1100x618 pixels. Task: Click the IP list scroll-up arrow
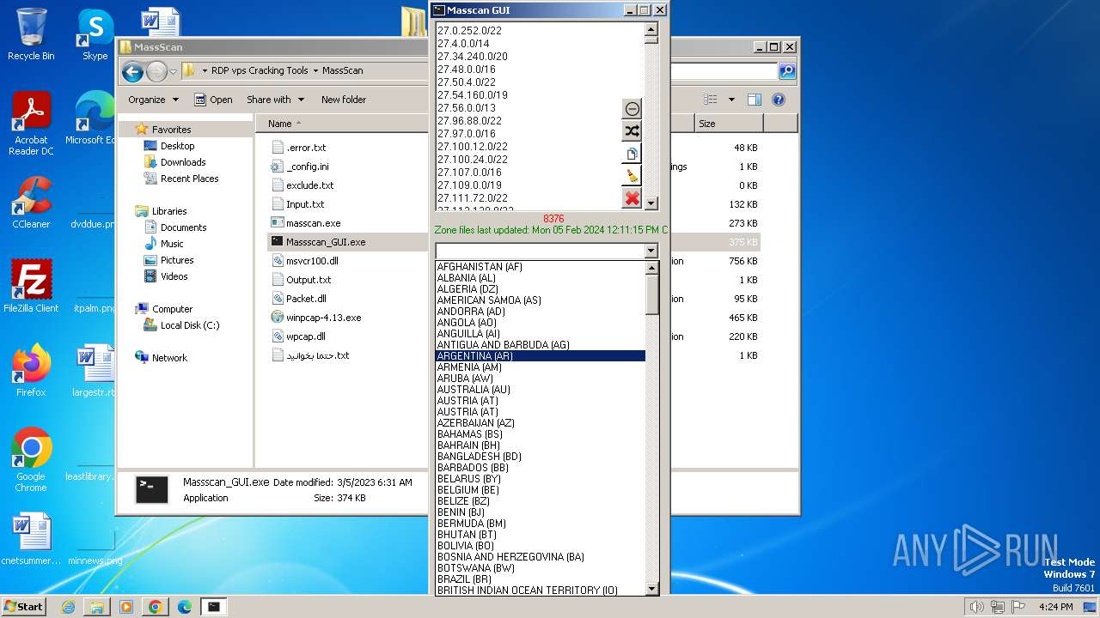pyautogui.click(x=651, y=28)
